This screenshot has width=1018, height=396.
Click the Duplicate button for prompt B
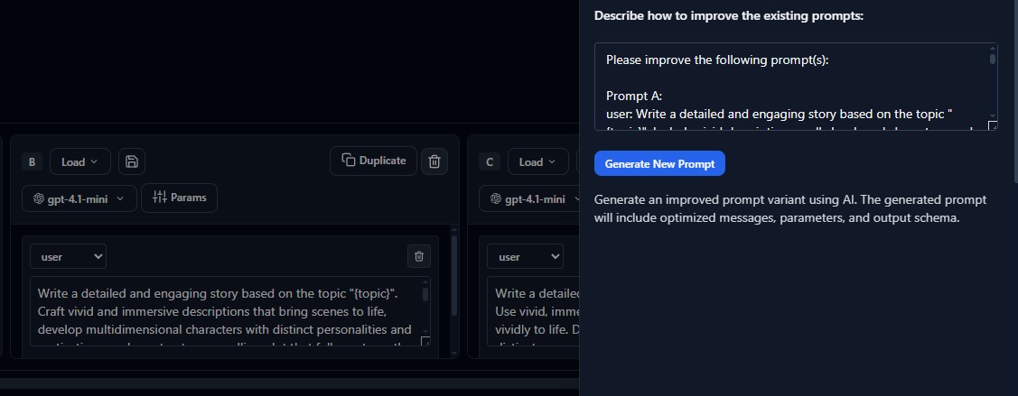point(373,161)
